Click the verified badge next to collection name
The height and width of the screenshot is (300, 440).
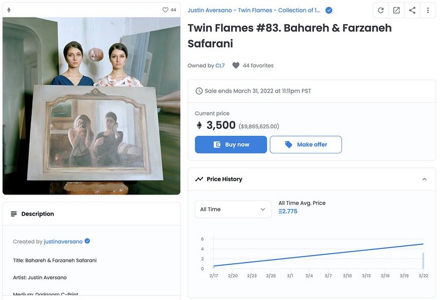(x=329, y=11)
